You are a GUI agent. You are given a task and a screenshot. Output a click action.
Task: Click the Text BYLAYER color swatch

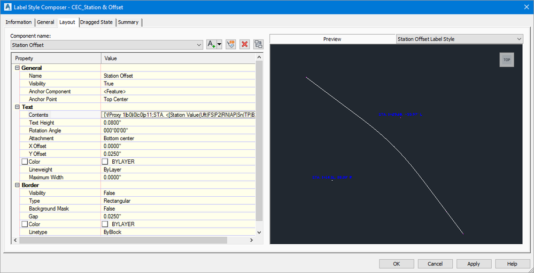(105, 162)
